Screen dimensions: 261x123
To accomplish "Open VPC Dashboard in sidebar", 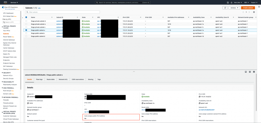I will 8,13.
